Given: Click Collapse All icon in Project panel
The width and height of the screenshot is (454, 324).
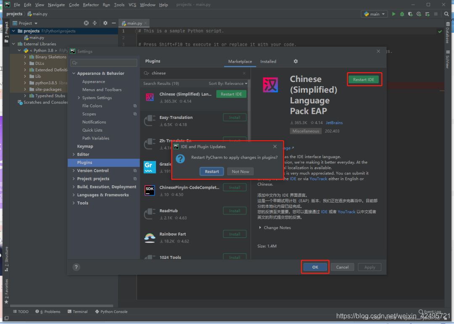Looking at the screenshot, I should (95, 23).
